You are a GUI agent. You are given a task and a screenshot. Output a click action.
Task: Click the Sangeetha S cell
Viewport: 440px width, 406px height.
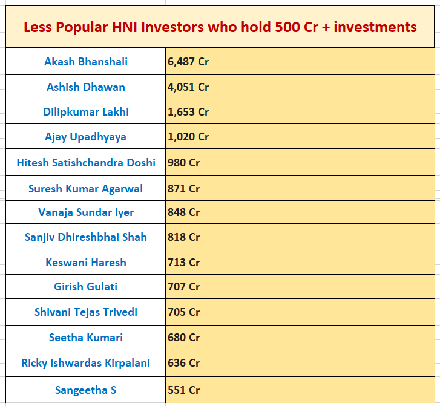[85, 390]
